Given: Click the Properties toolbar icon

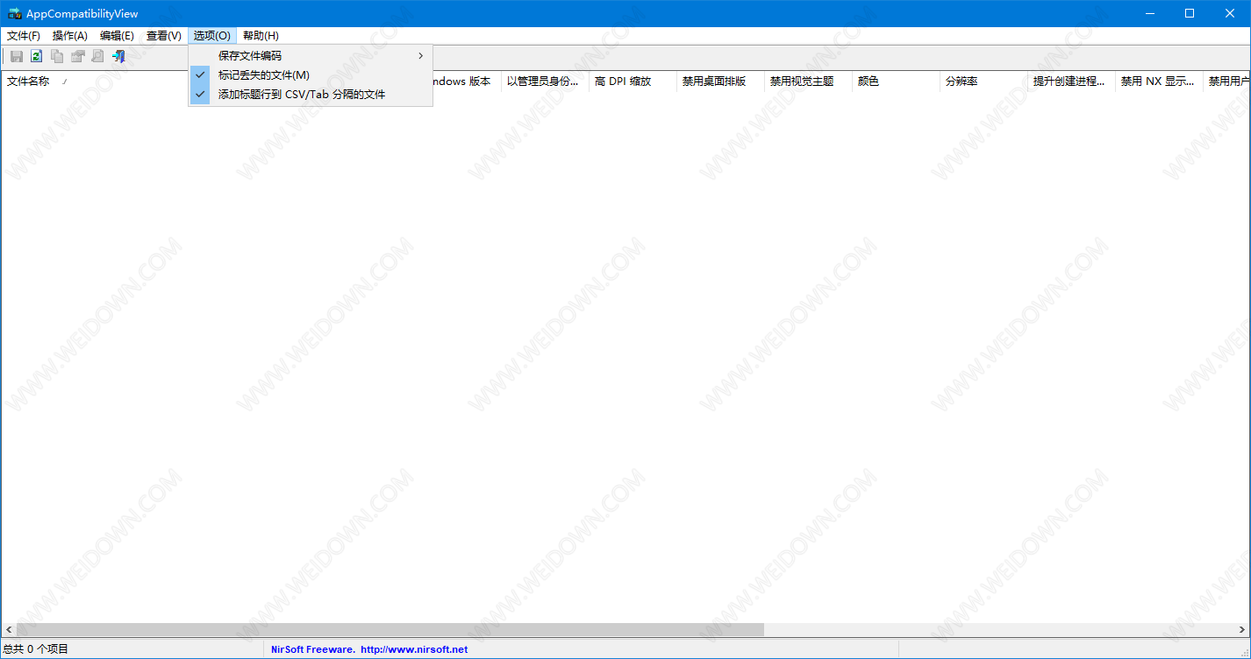Looking at the screenshot, I should pos(77,56).
